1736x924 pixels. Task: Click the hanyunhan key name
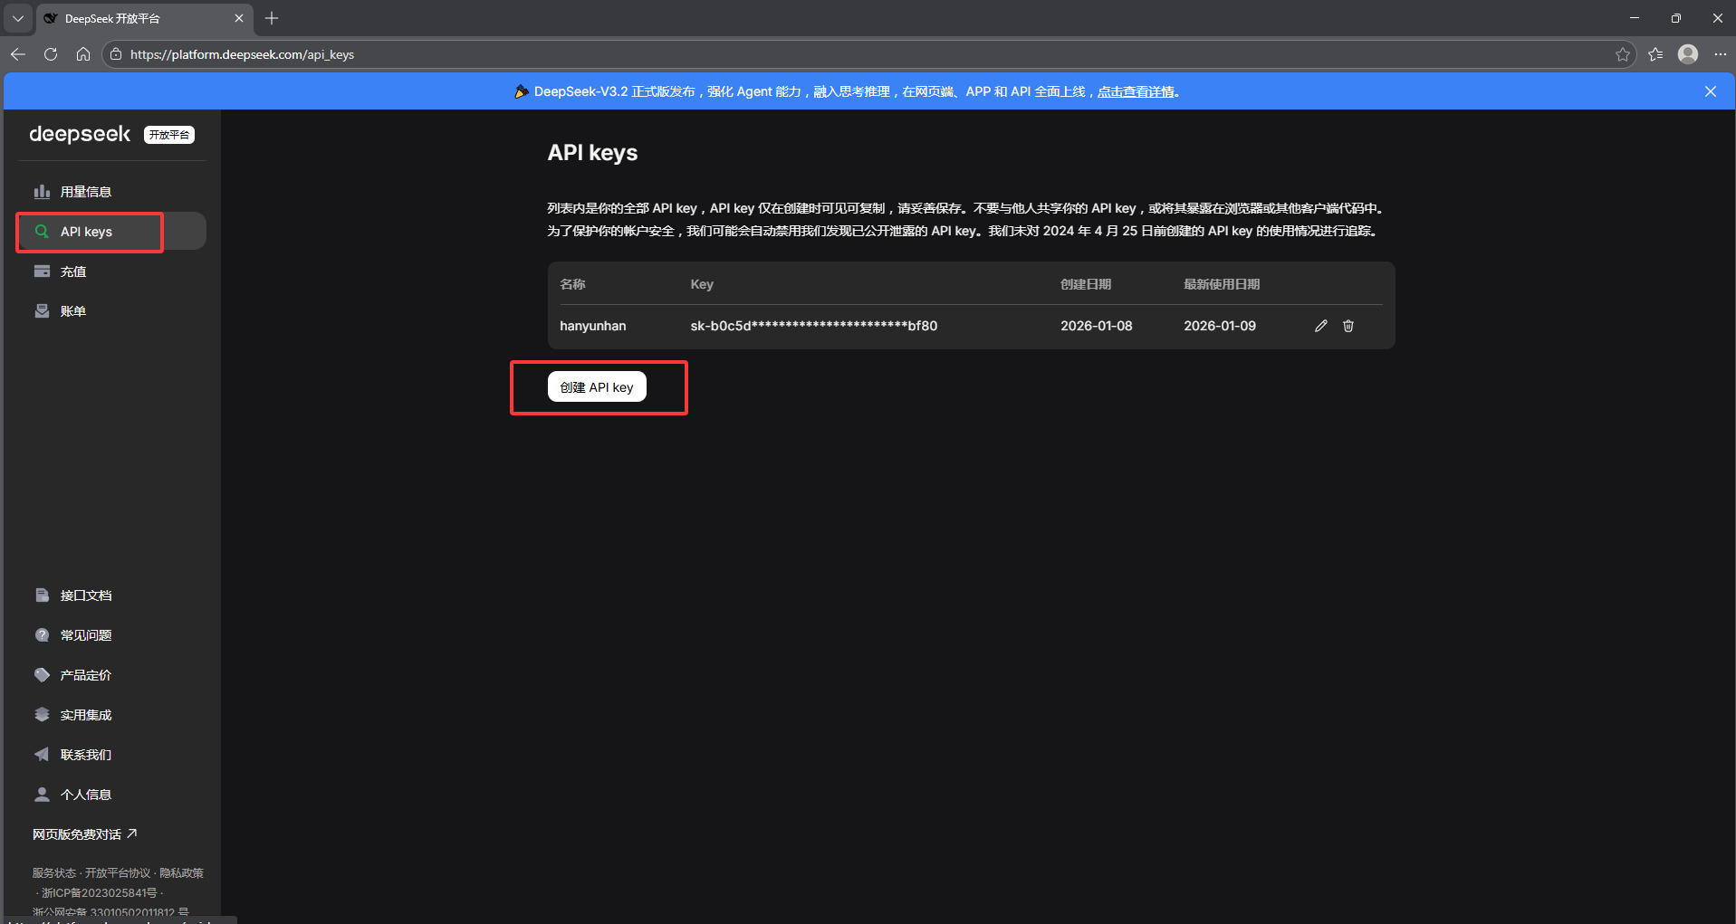coord(593,326)
